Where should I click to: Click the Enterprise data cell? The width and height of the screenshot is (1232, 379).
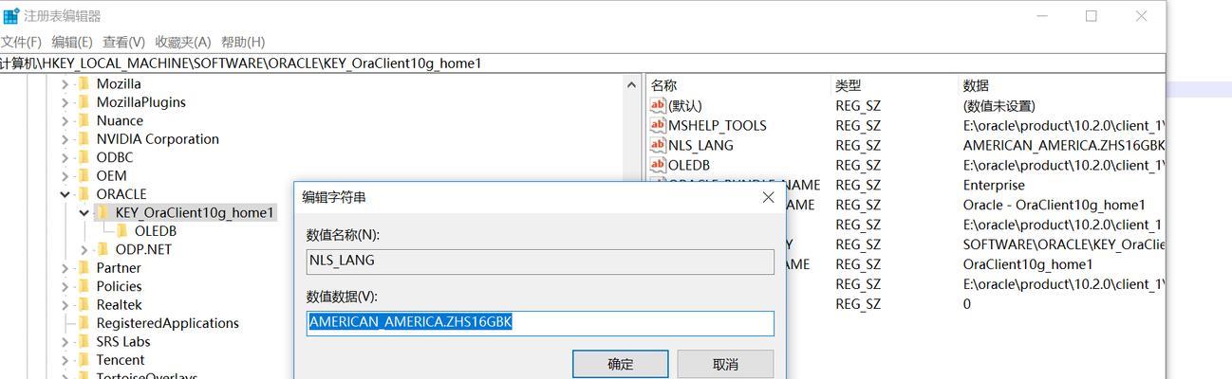(x=994, y=185)
